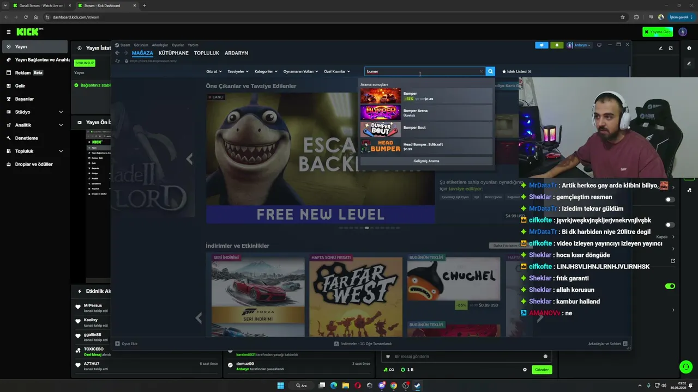The width and height of the screenshot is (698, 392).
Task: Open Steam announcements megaphone
Action: (x=541, y=45)
